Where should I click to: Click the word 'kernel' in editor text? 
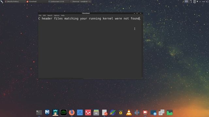108,19
